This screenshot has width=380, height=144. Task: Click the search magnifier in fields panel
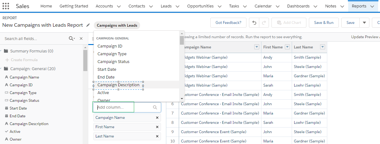point(71,38)
